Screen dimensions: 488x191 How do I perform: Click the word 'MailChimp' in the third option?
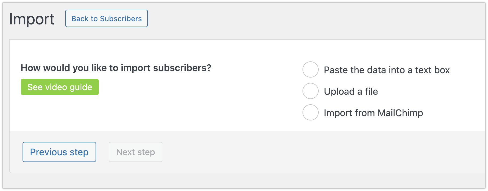point(400,113)
